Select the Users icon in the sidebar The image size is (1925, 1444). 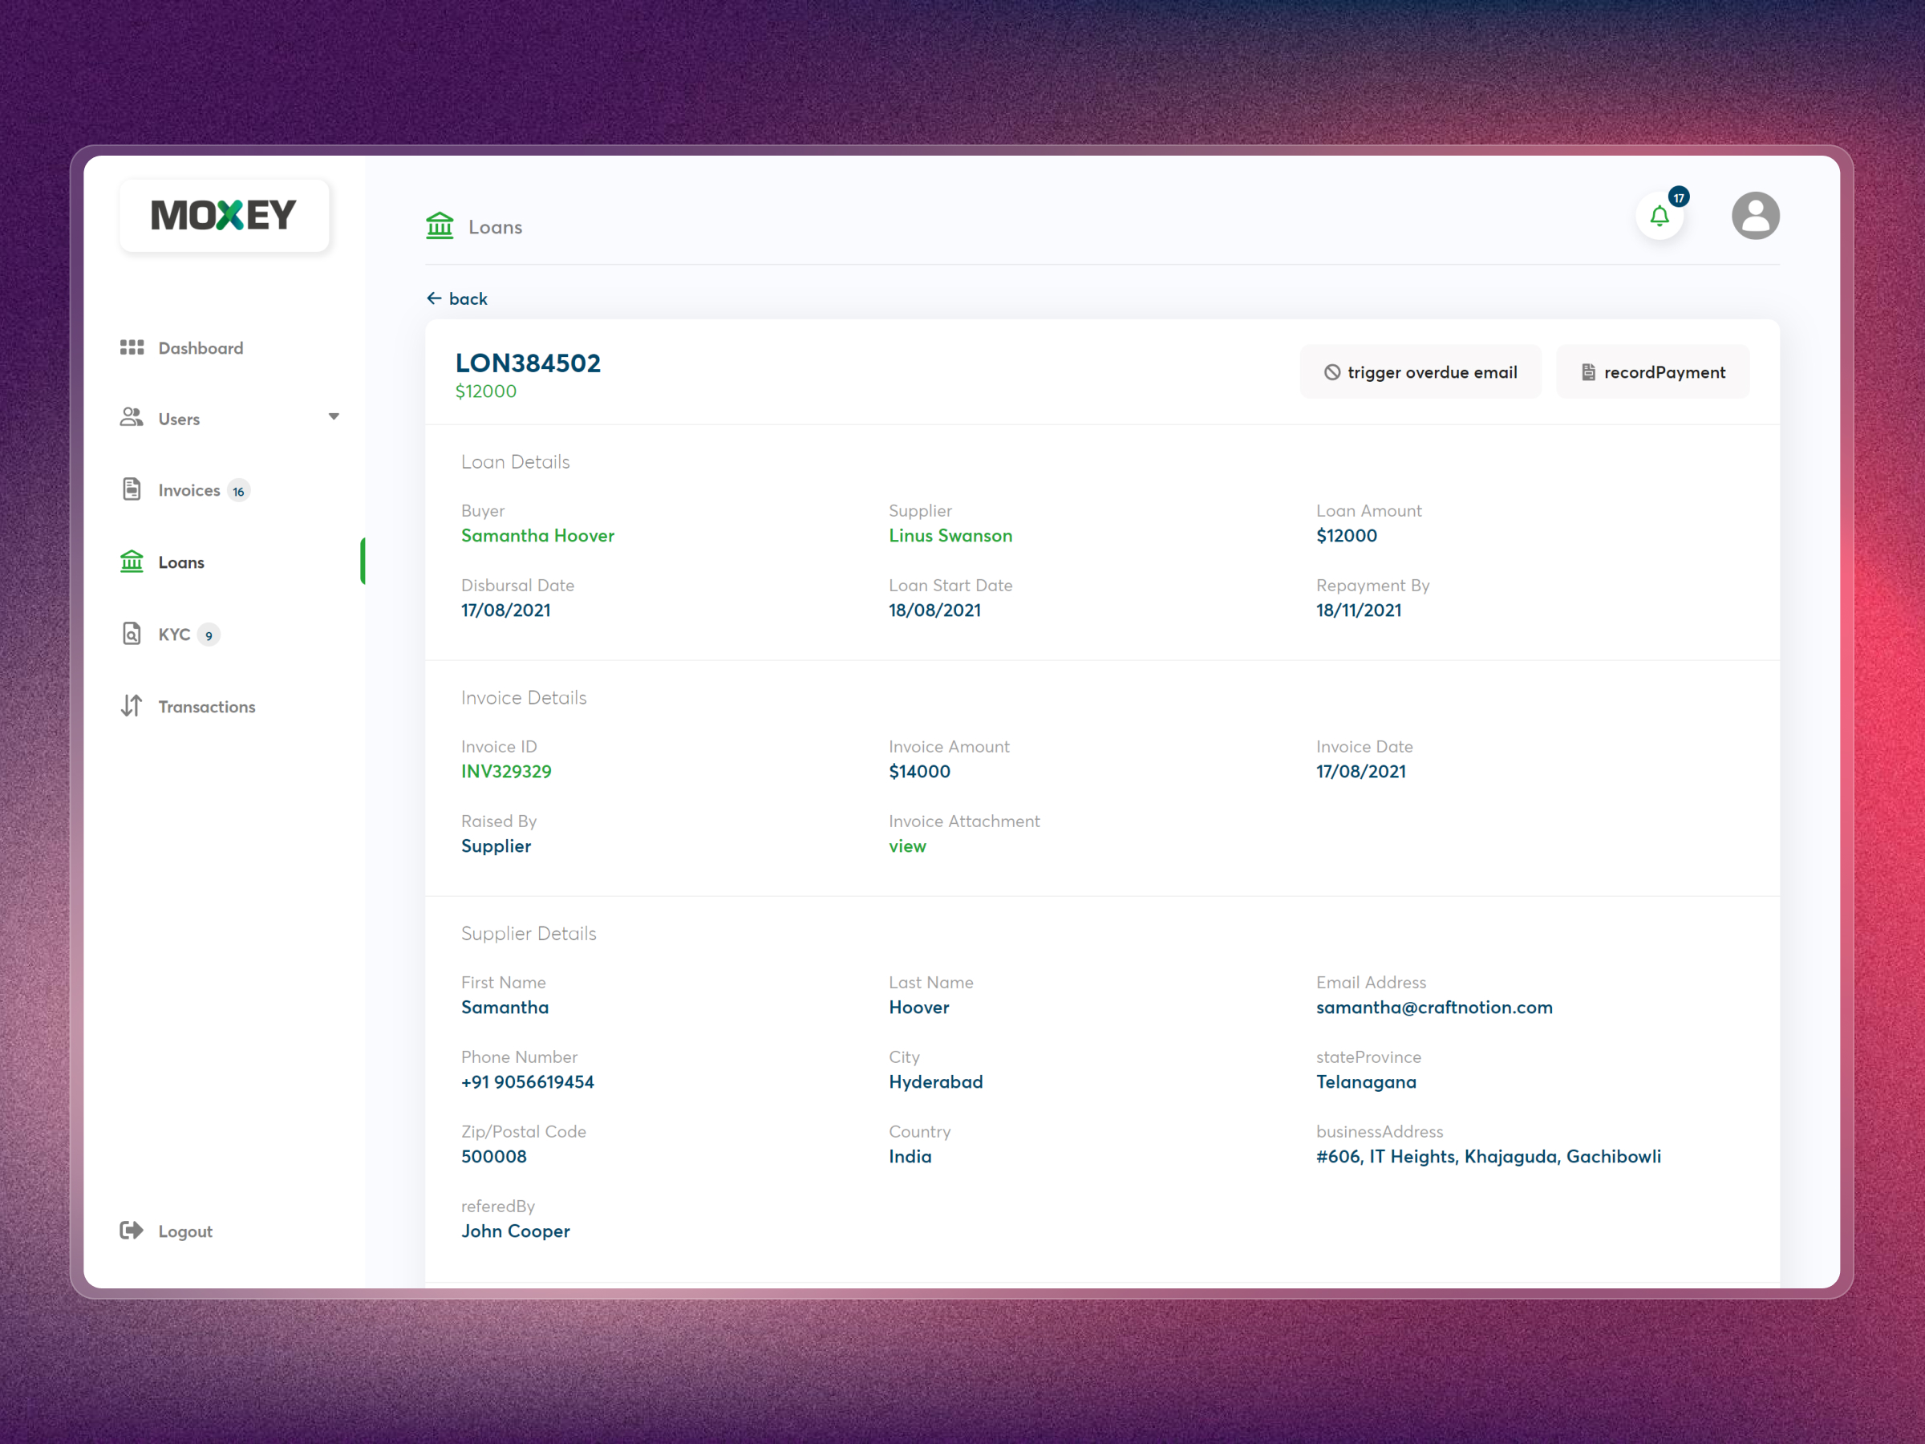click(132, 418)
